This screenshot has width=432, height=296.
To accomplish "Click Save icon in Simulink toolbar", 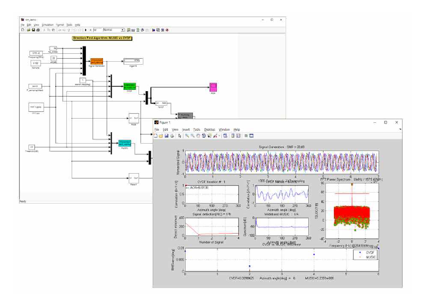I will click(x=33, y=30).
